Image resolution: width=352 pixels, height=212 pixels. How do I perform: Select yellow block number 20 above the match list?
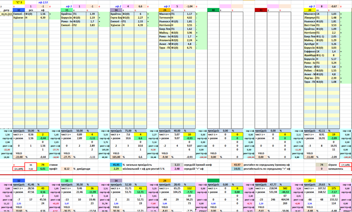(310, 10)
